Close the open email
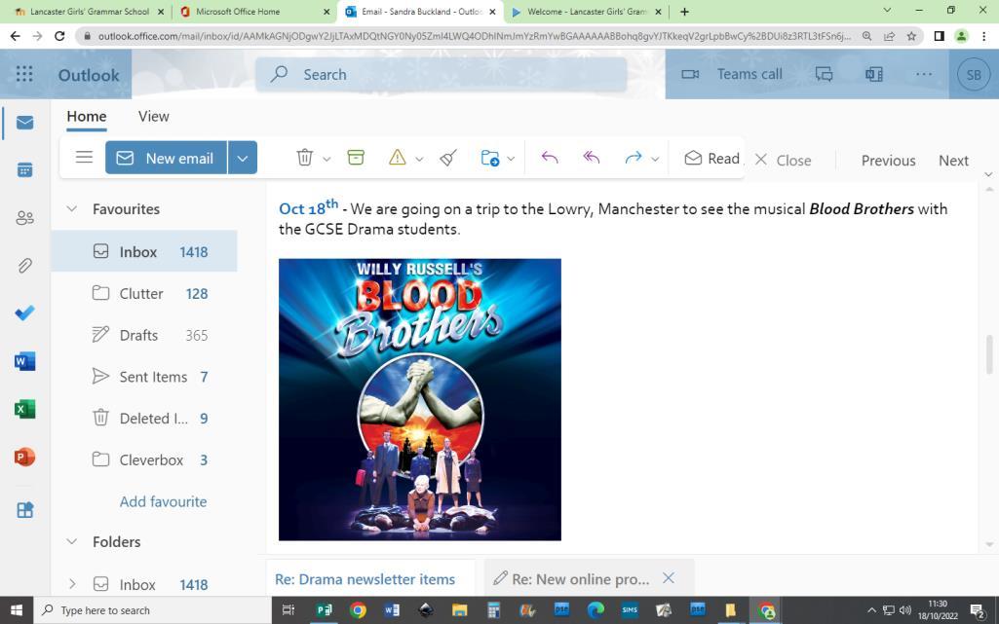Viewport: 999px width, 624px height. tap(783, 160)
